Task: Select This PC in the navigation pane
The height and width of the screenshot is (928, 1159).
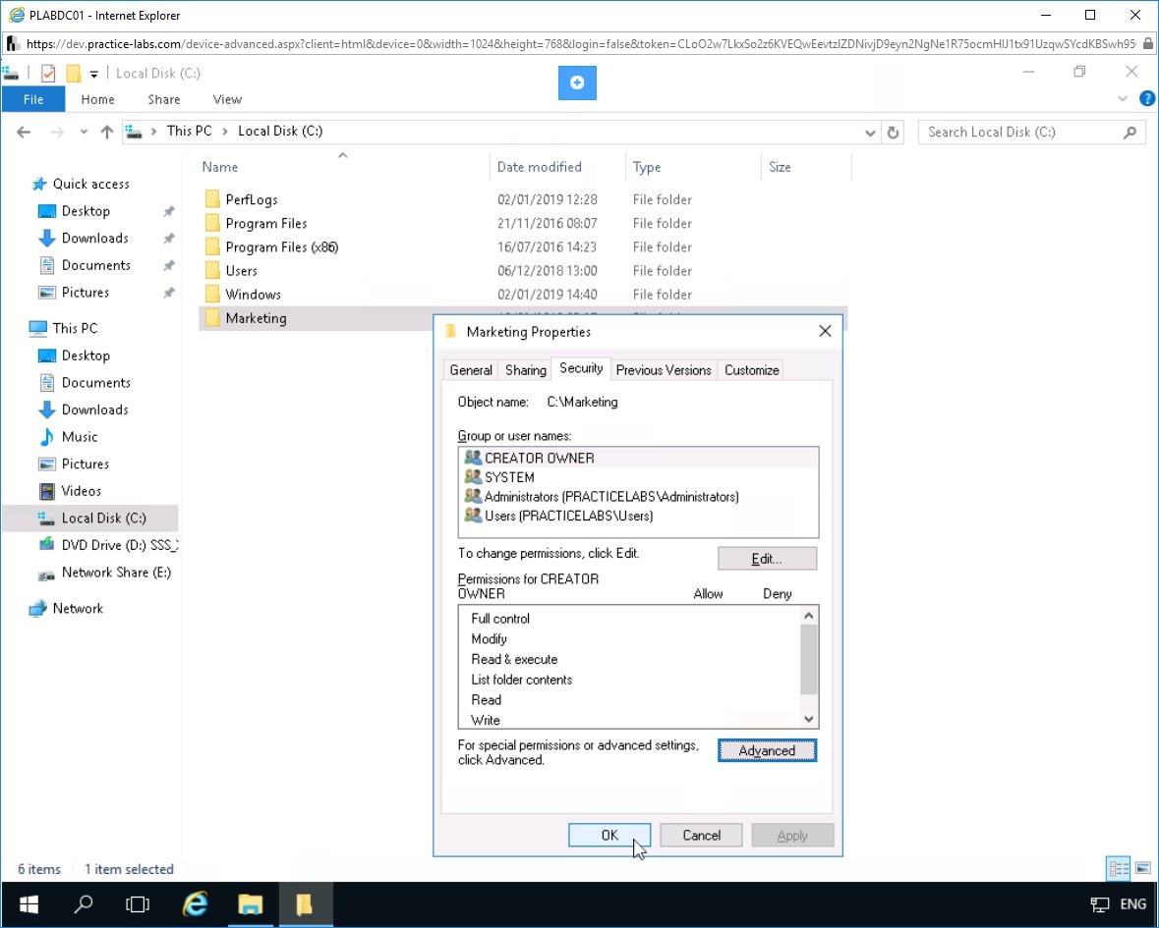Action: pos(75,328)
